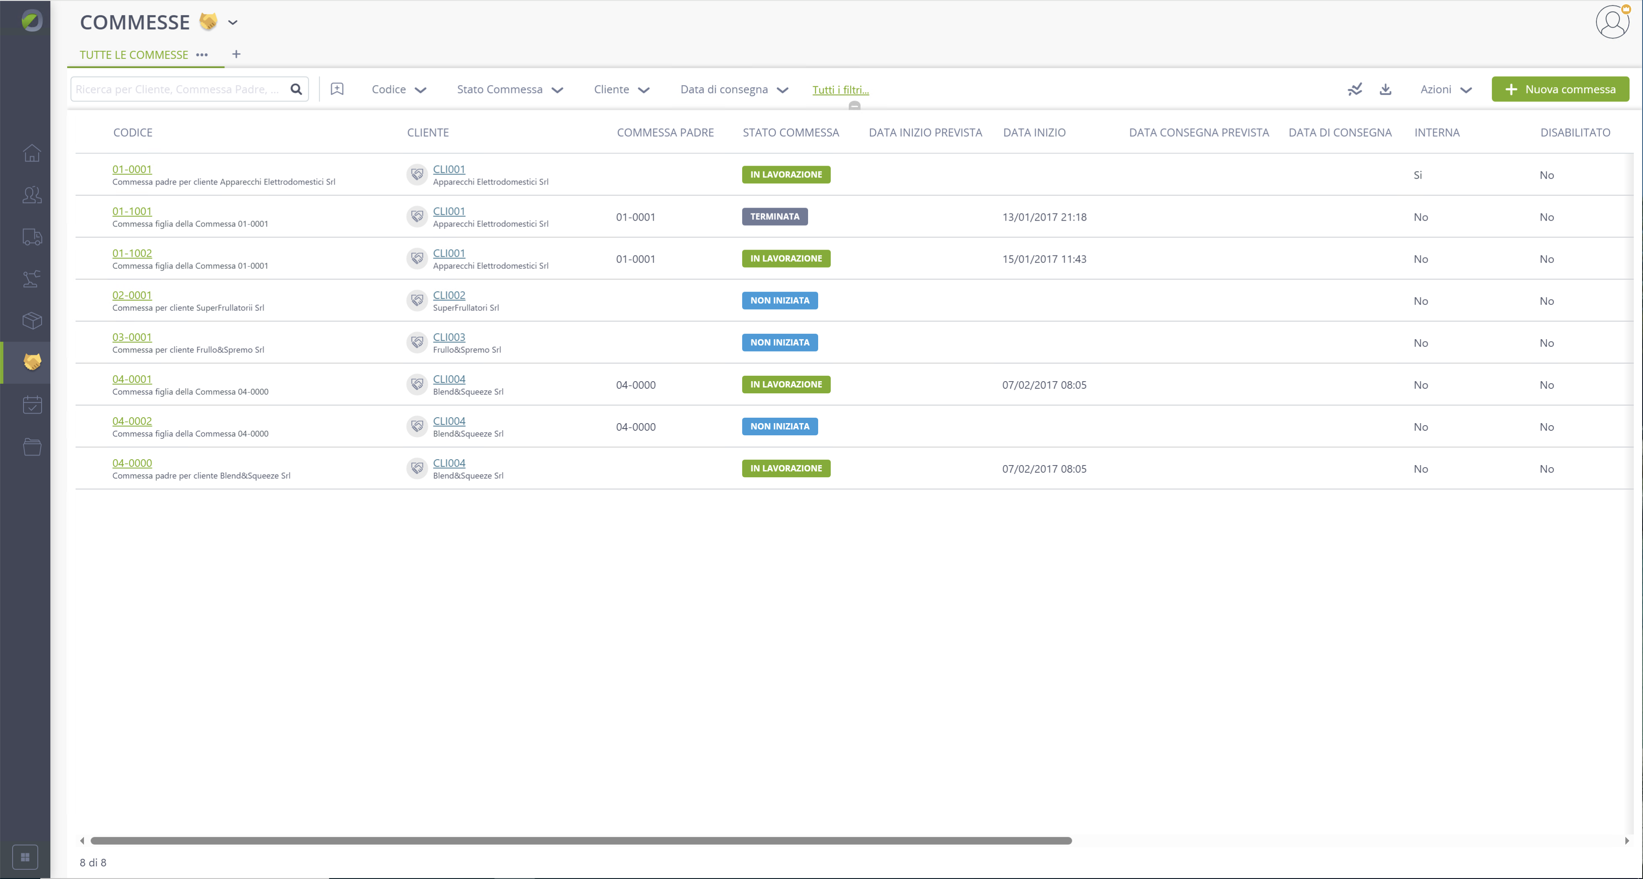The height and width of the screenshot is (879, 1643).
Task: Open commessa 04-0001 link
Action: (x=132, y=379)
